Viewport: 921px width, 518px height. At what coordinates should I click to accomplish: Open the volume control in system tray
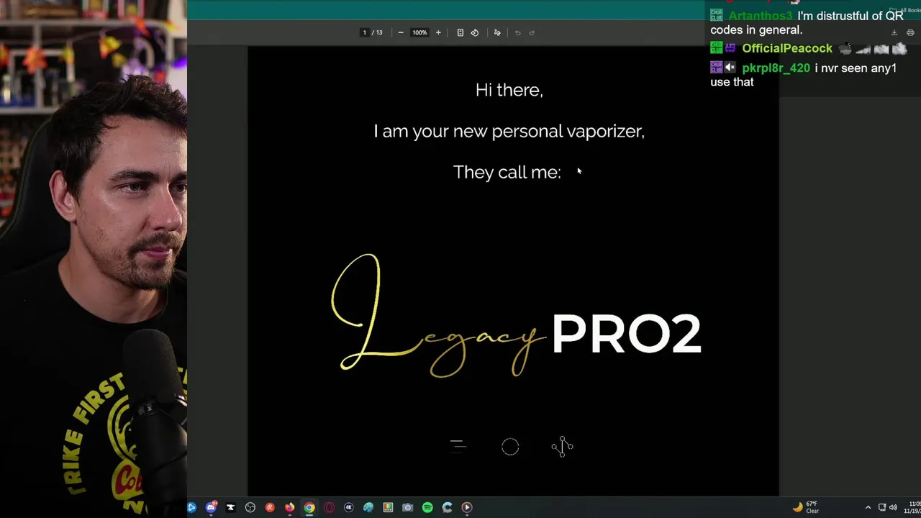pos(893,507)
